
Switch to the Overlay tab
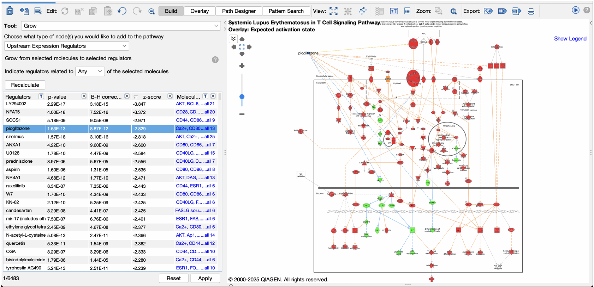(x=200, y=11)
